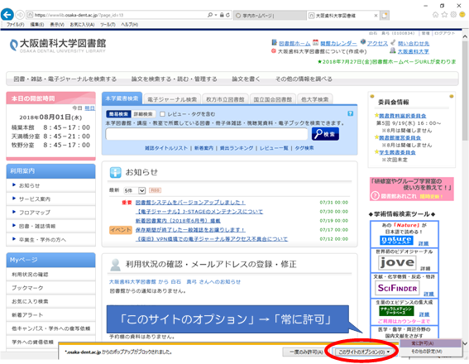Open 新着図書案内（2018年6月号）掲載 link
This screenshot has width=469, height=364.
pyautogui.click(x=178, y=221)
